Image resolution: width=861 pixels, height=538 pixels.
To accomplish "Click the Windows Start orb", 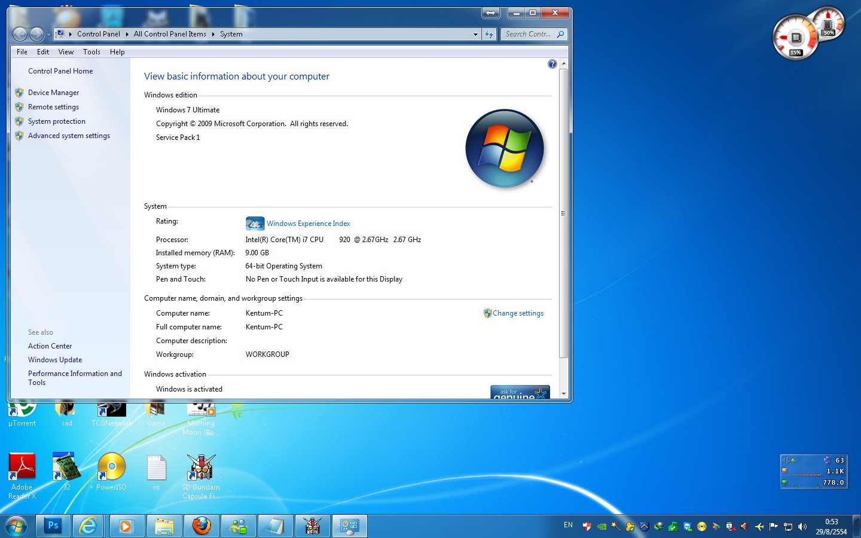I will pyautogui.click(x=16, y=526).
